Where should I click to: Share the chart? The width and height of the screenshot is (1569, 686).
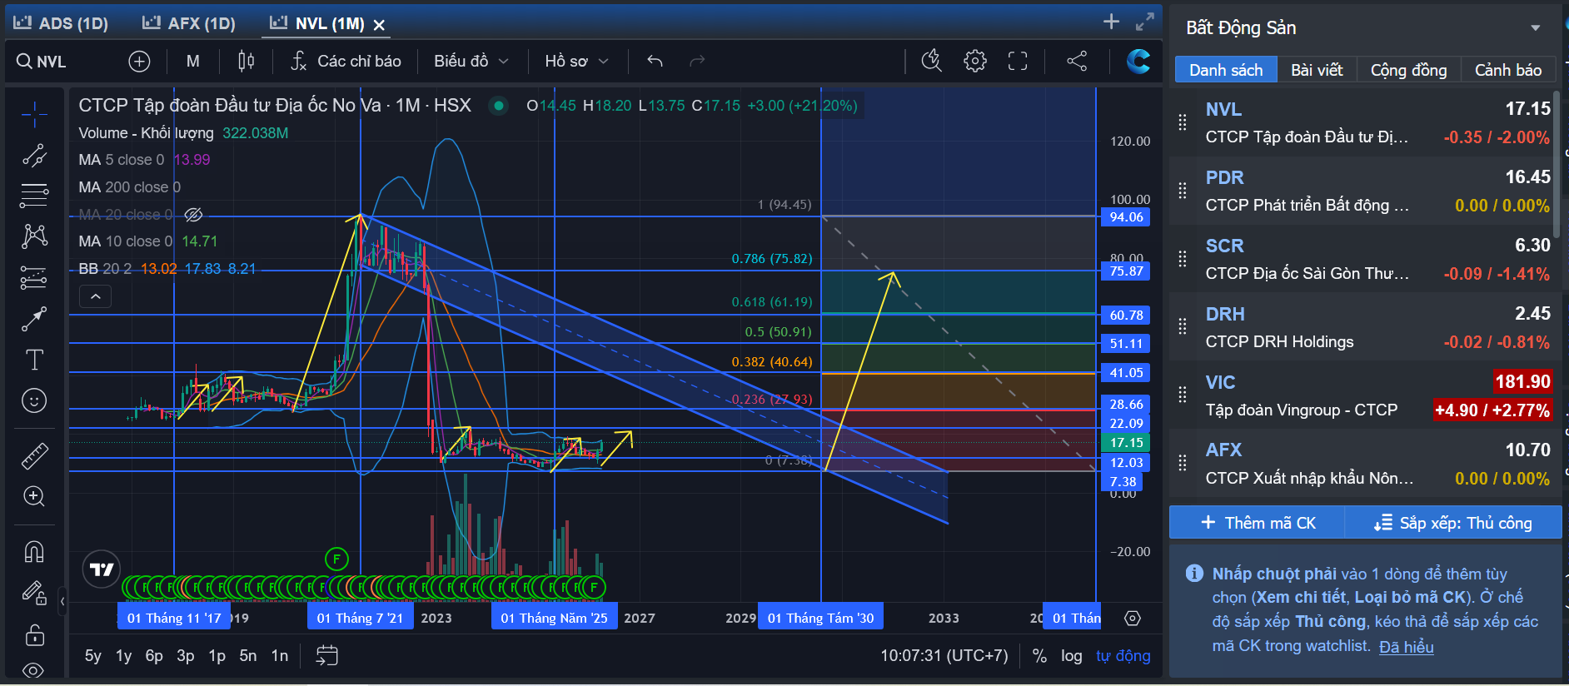[x=1077, y=61]
